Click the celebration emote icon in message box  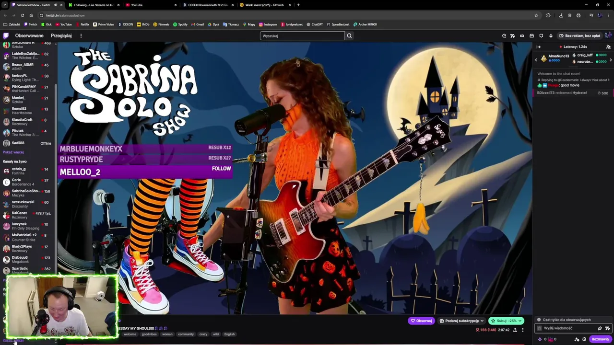click(x=600, y=328)
